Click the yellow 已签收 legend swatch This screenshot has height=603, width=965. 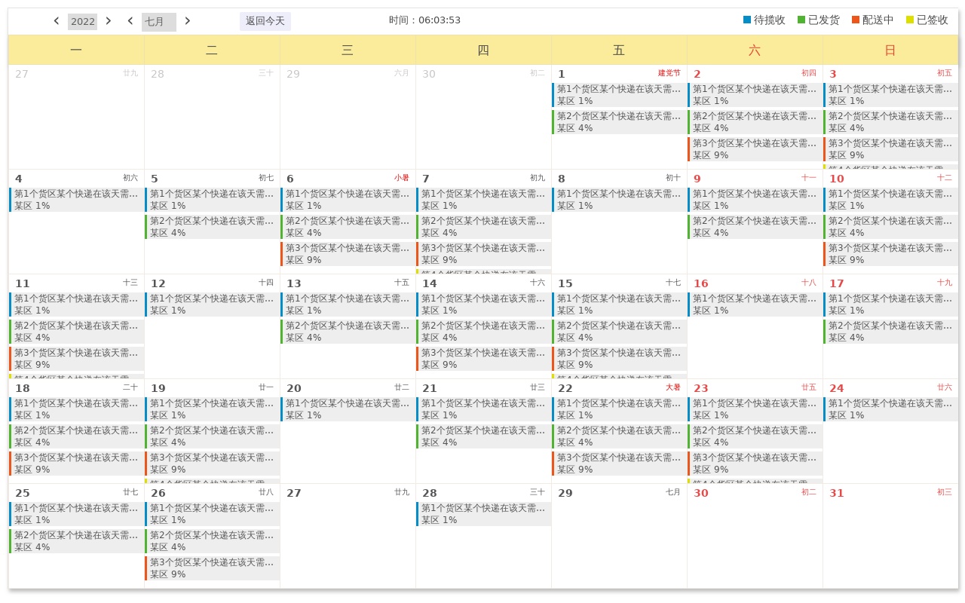pyautogui.click(x=910, y=20)
